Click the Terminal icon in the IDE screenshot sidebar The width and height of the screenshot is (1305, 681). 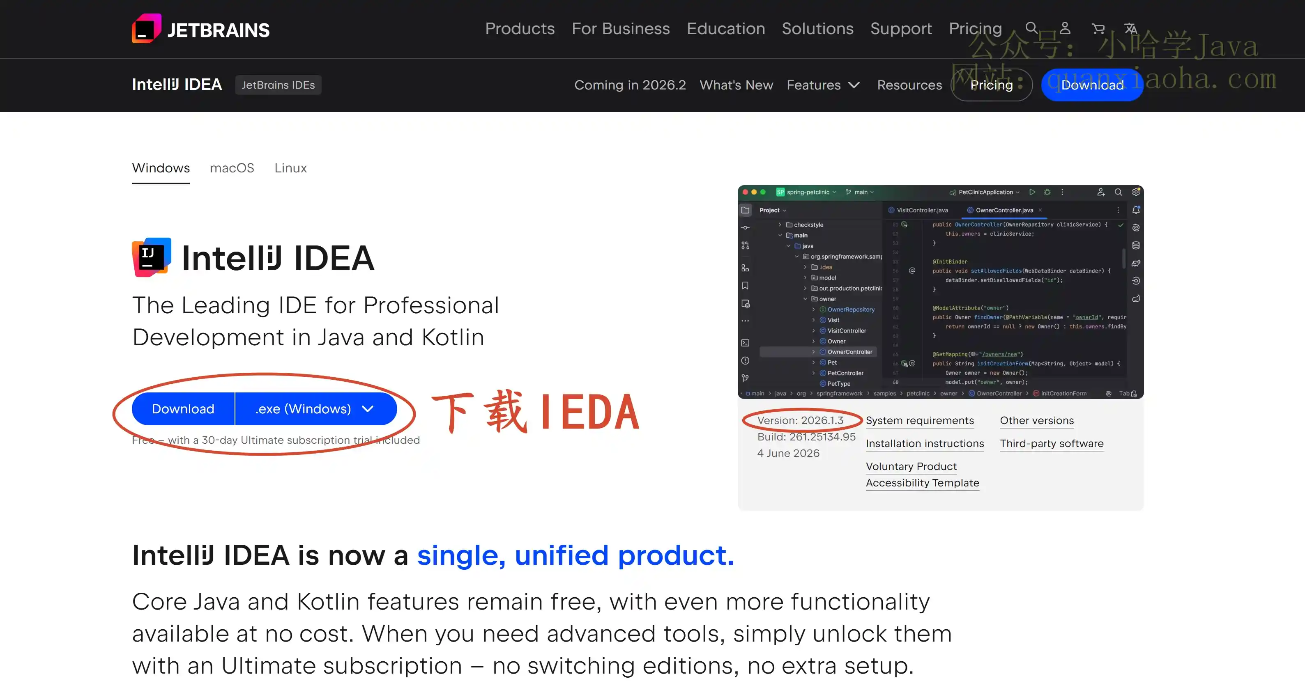coord(745,343)
